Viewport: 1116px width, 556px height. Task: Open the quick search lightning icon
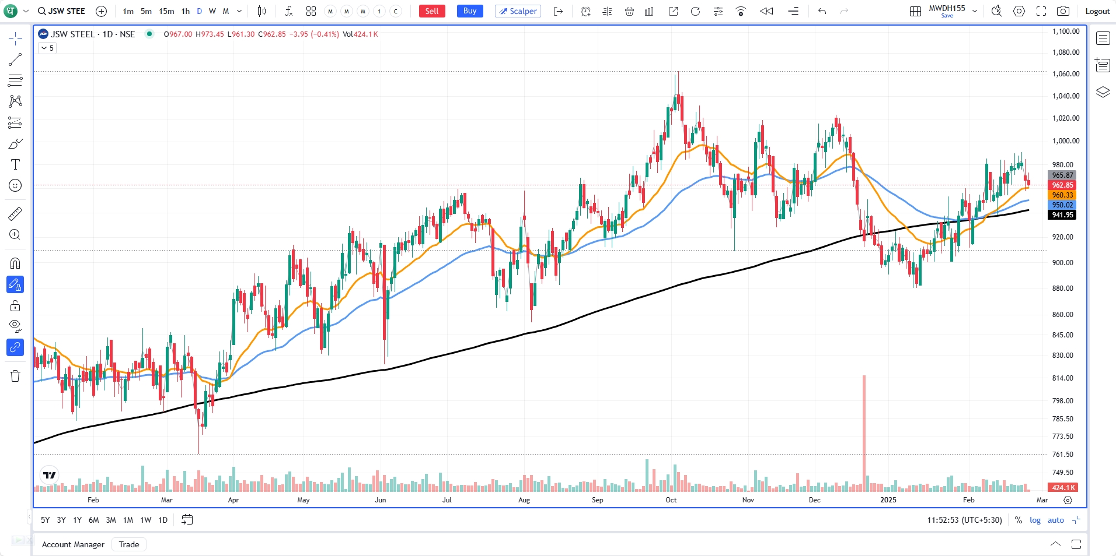click(996, 11)
